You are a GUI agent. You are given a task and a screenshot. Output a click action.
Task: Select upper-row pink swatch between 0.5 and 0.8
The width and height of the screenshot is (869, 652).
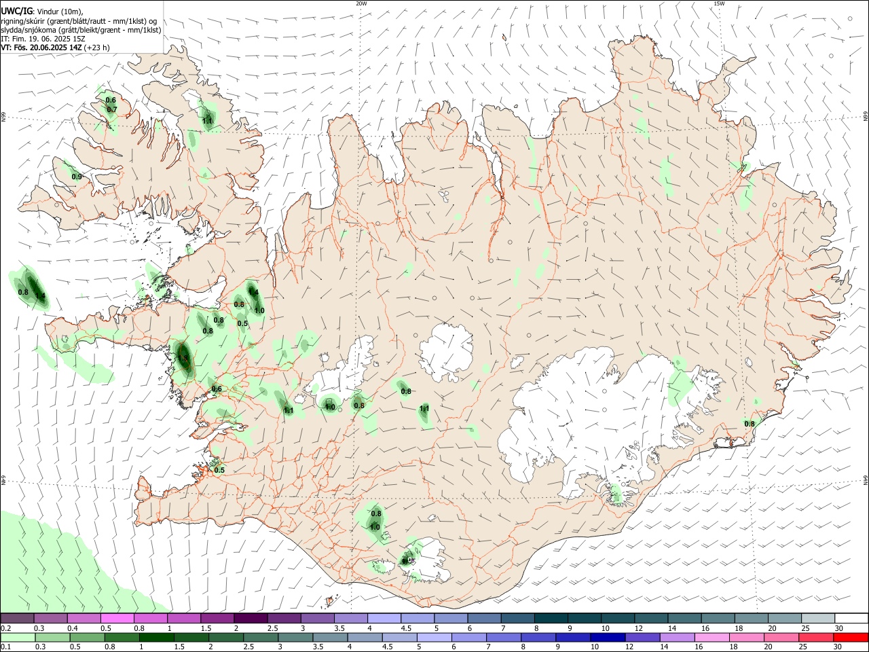click(x=117, y=618)
